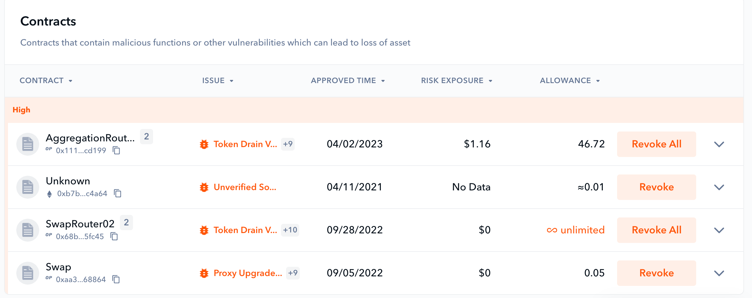
Task: Copy the Unknown contract address 0xb7b...c4a64
Action: click(118, 193)
